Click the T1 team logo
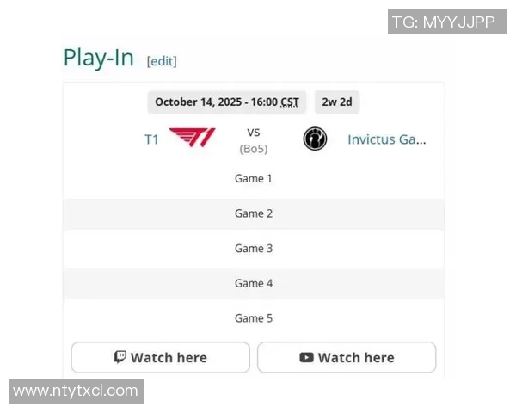This screenshot has height=413, width=516. point(193,139)
